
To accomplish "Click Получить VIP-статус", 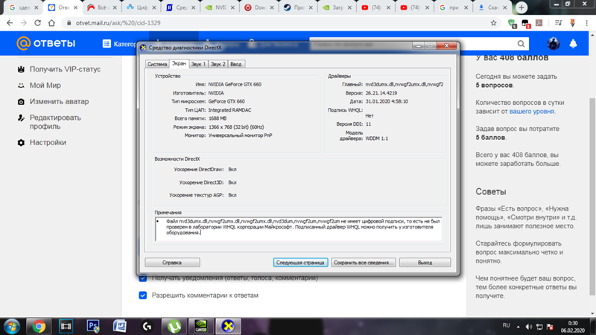I will (65, 69).
